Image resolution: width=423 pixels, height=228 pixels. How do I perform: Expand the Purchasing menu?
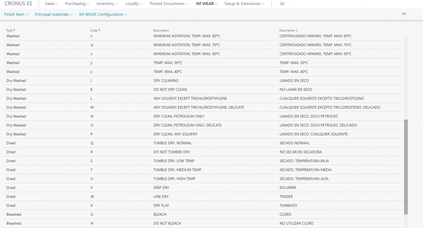click(x=77, y=4)
